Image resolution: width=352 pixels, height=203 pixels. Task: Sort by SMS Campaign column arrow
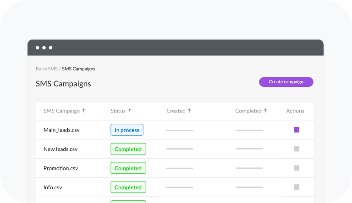click(84, 111)
